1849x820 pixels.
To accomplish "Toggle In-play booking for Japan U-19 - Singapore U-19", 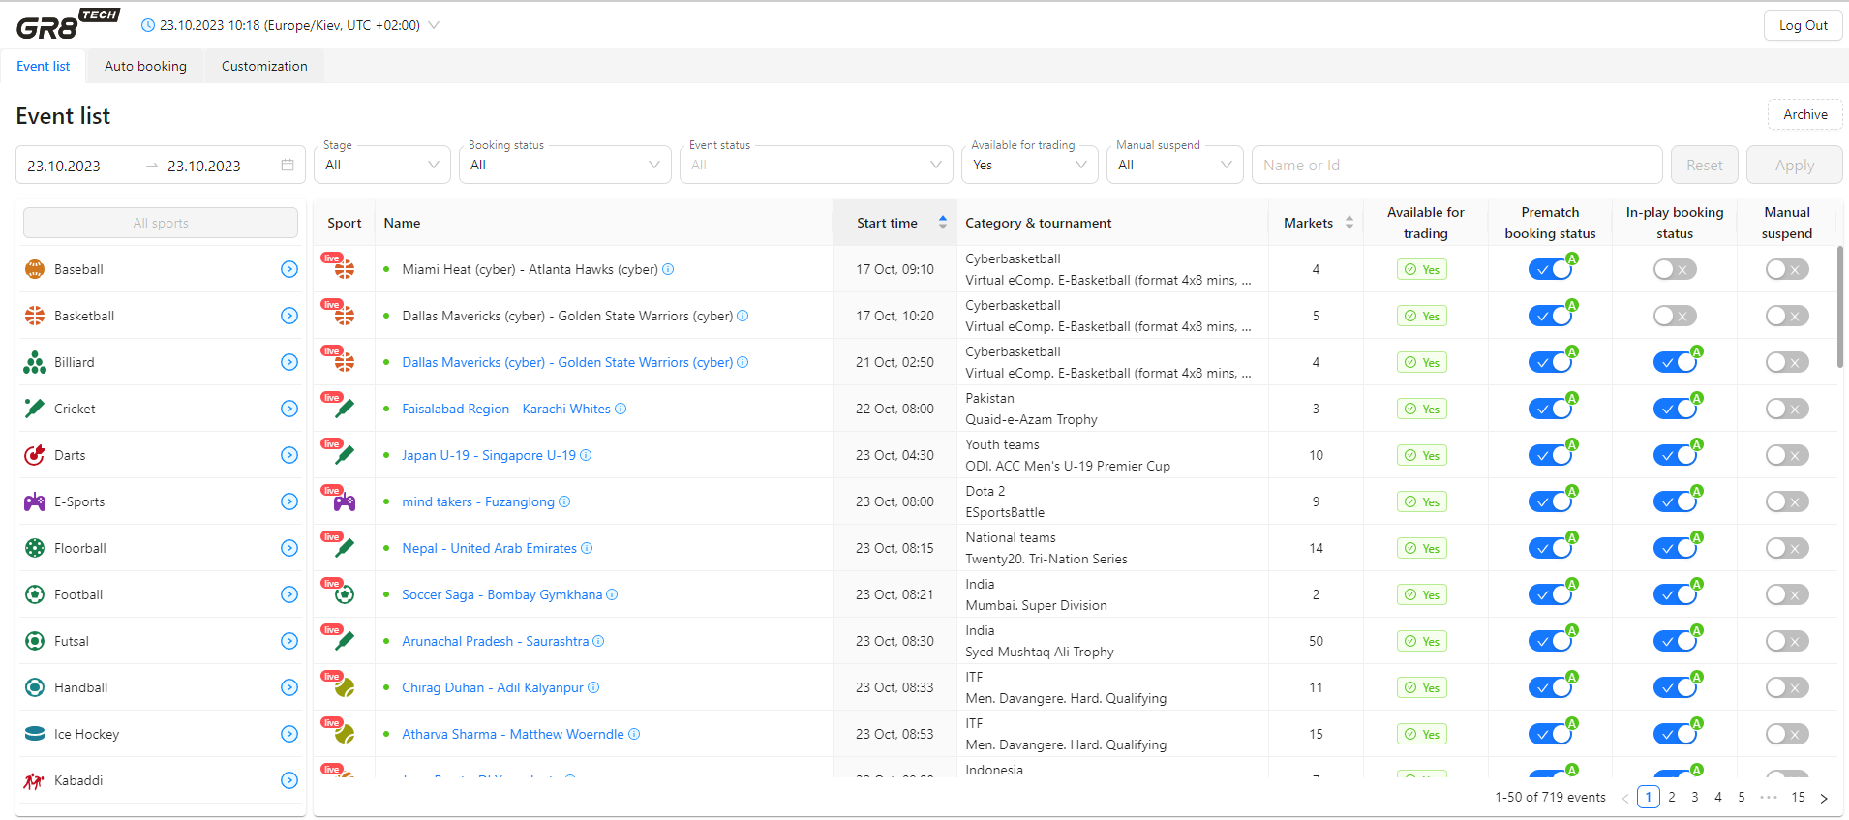I will click(x=1675, y=455).
